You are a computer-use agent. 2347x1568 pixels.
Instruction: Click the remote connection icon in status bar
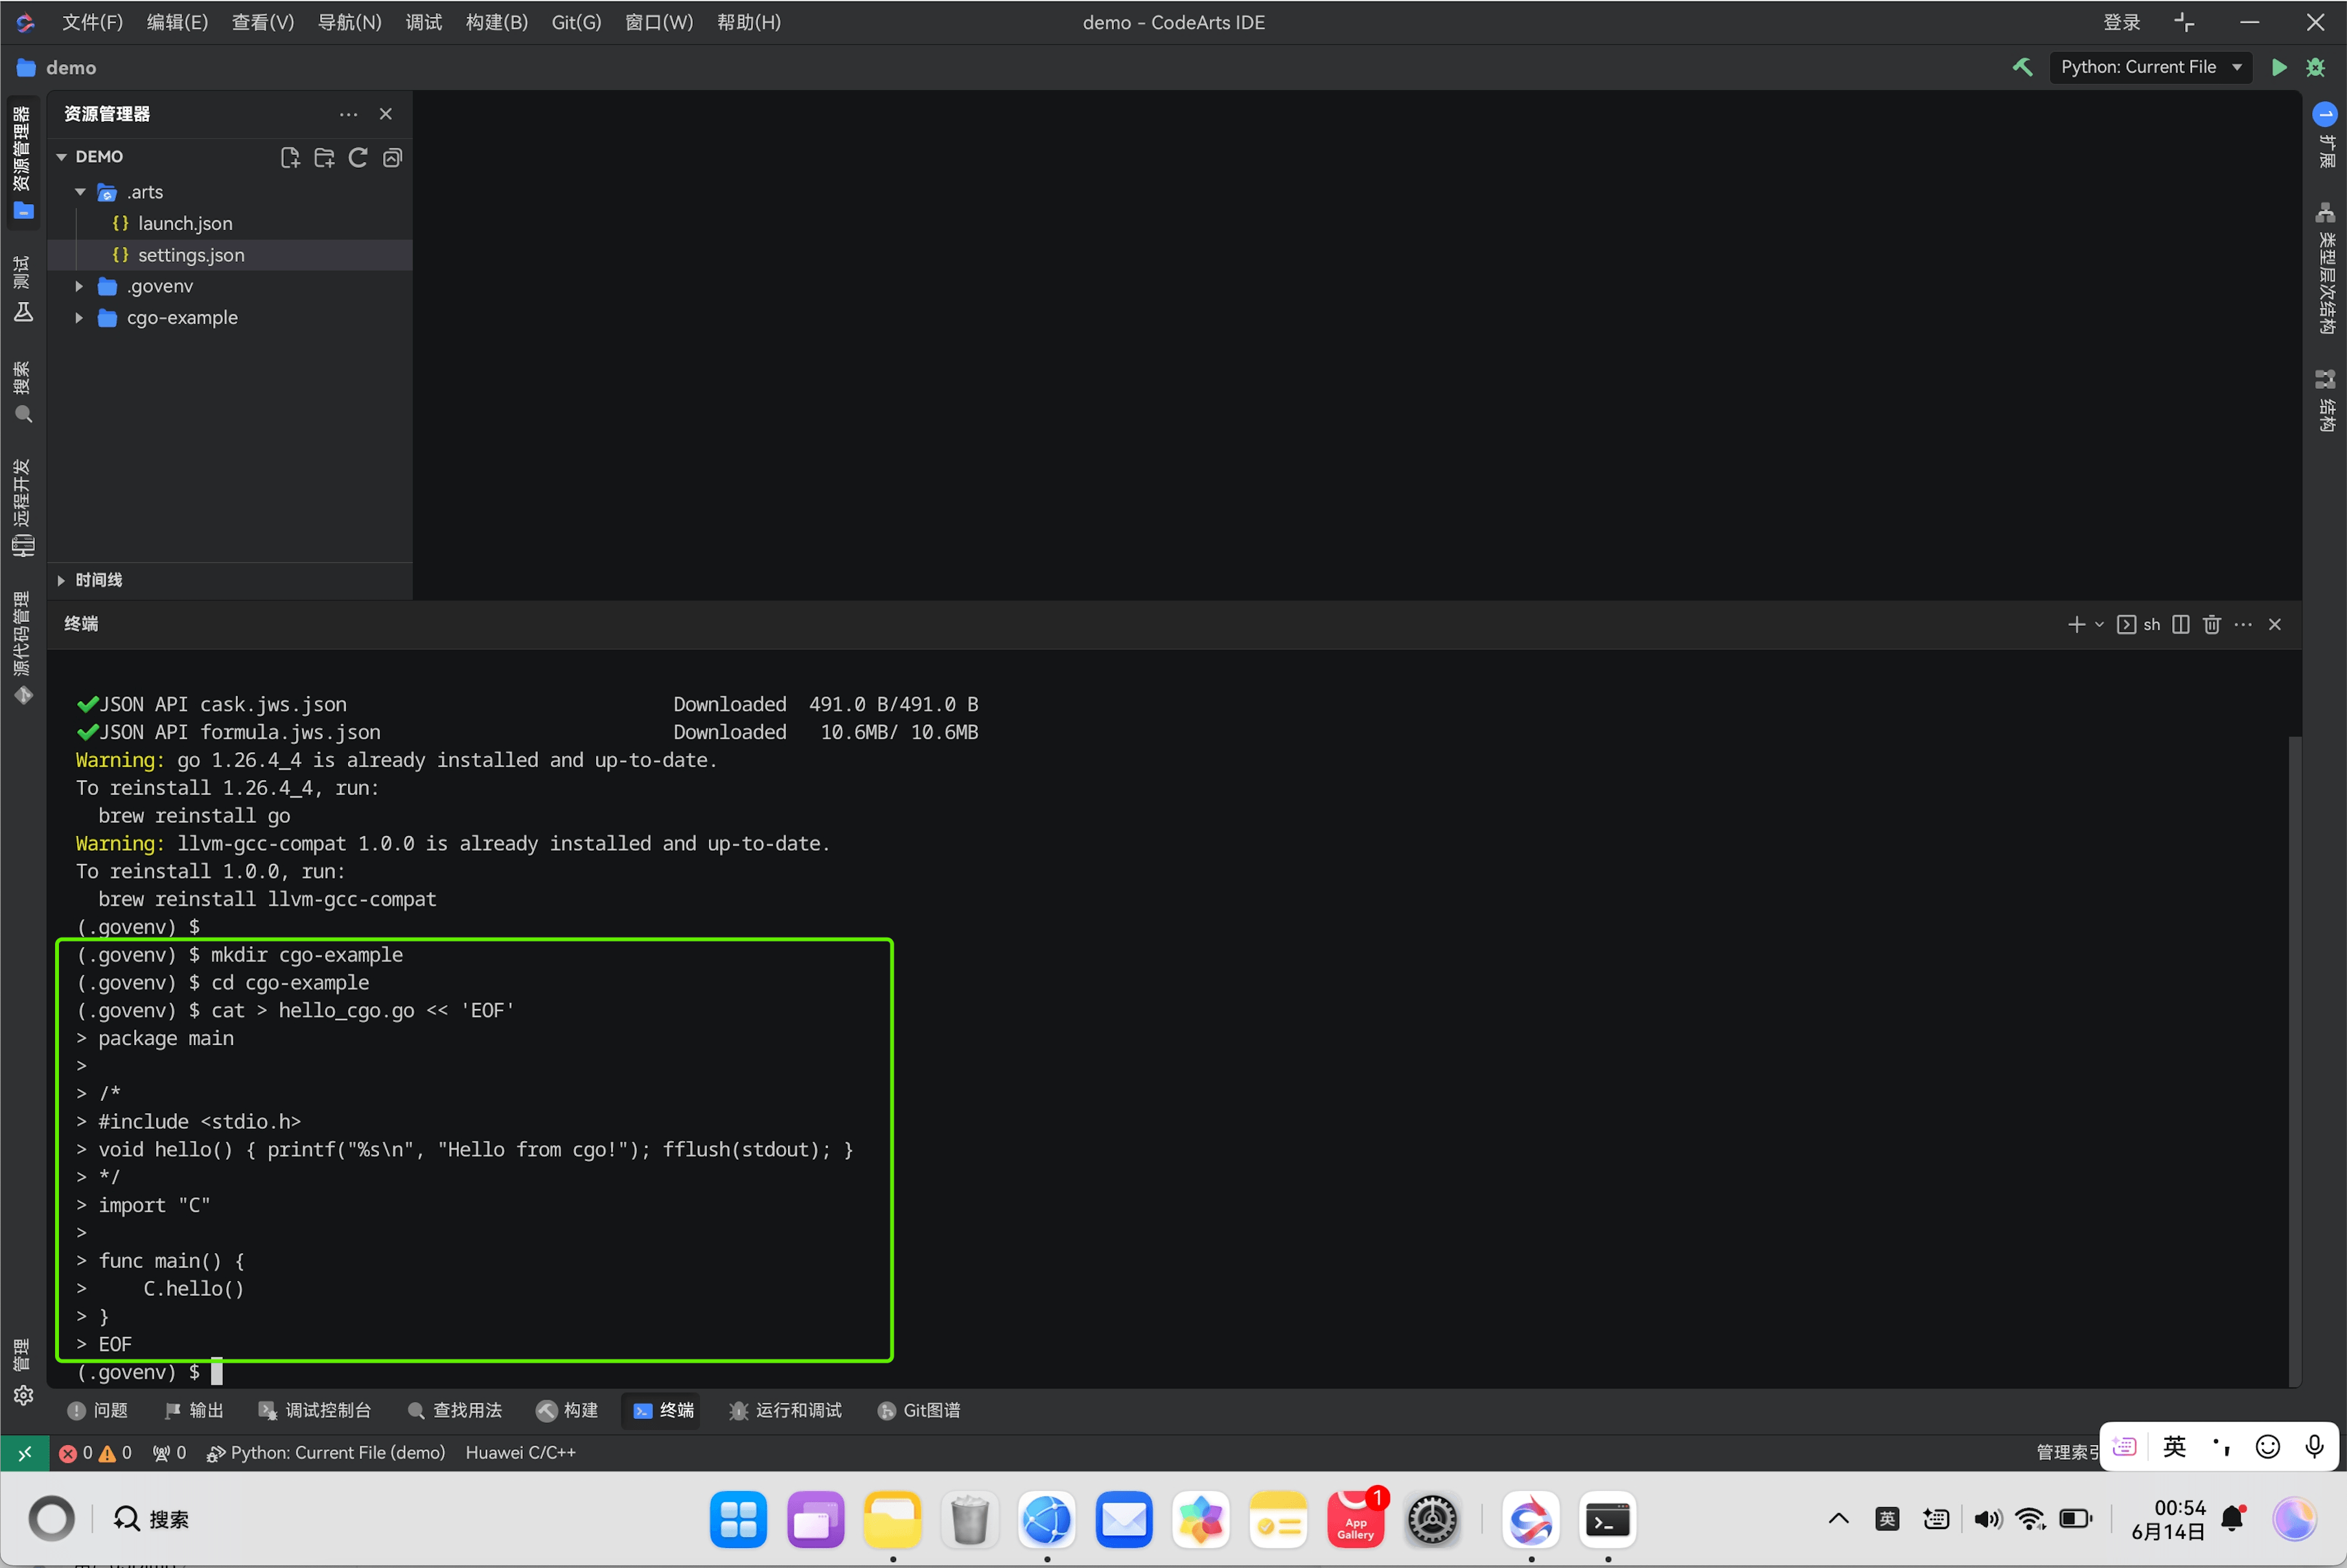(x=25, y=1452)
